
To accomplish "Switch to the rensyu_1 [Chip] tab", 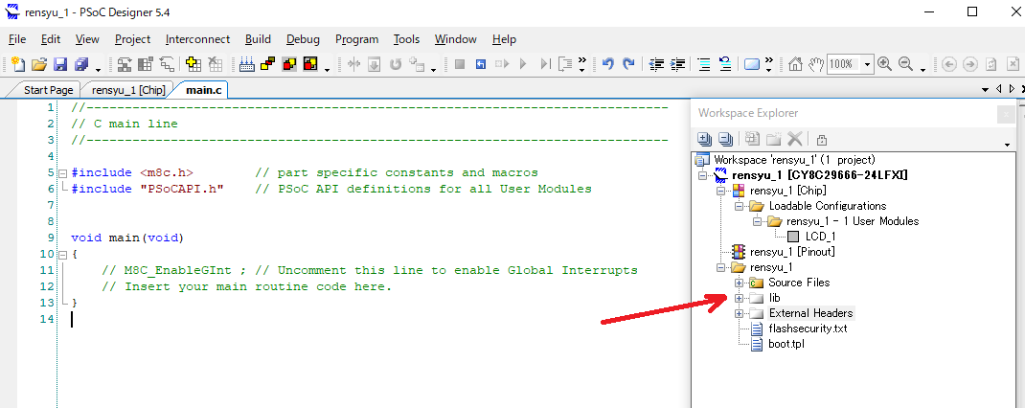I will 128,90.
